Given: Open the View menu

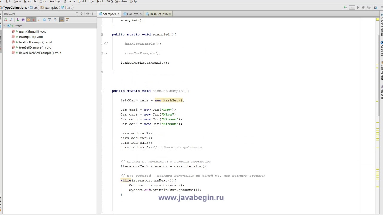Looking at the screenshot, I should coord(18,1).
